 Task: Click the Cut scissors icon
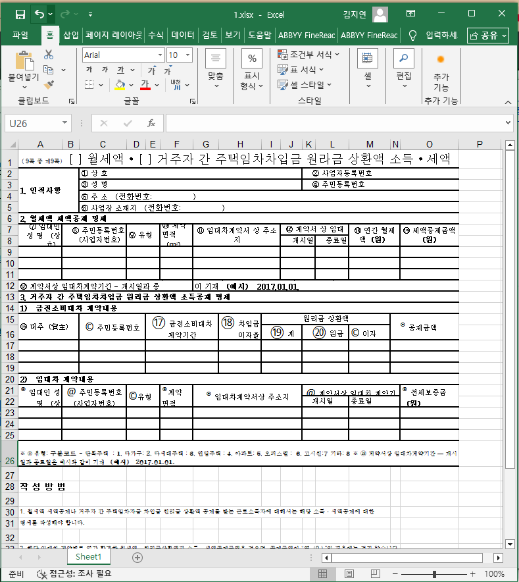pos(49,55)
